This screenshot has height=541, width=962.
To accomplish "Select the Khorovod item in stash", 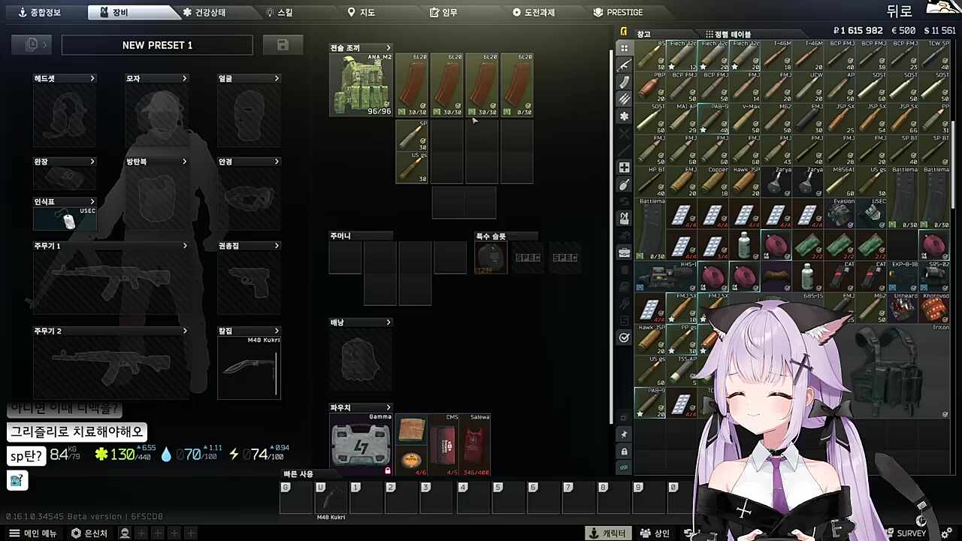I will tap(934, 307).
